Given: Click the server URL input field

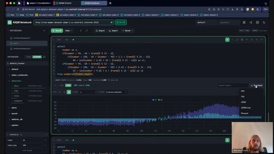Looking at the screenshot, I should pos(74,22).
